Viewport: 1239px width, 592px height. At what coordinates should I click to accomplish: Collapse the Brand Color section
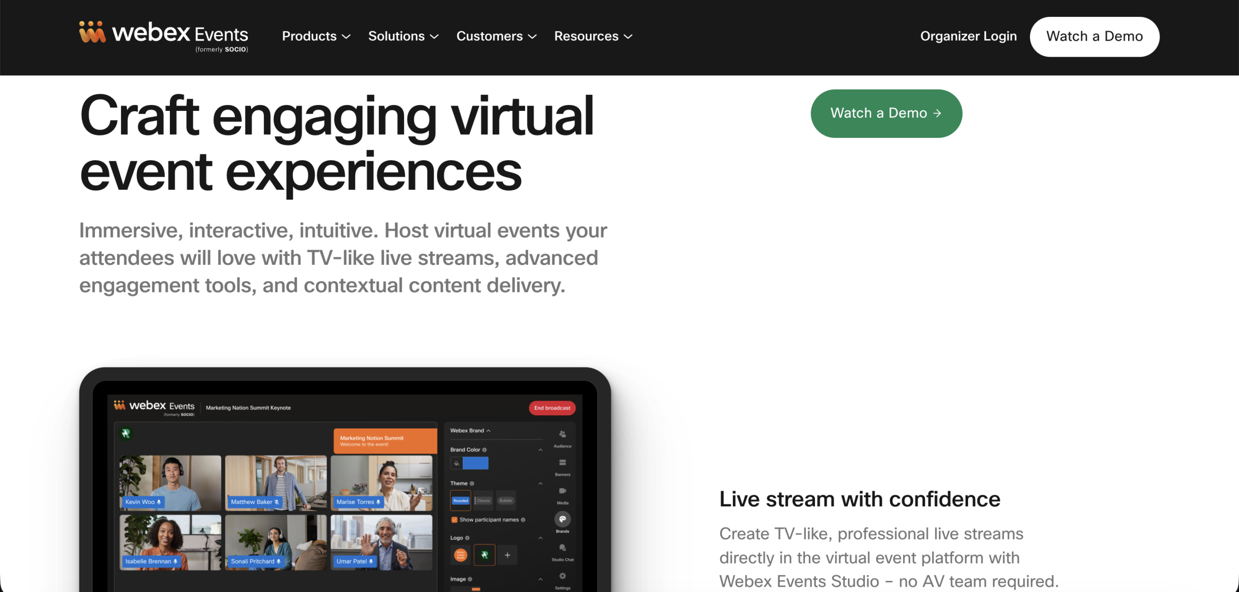(541, 450)
